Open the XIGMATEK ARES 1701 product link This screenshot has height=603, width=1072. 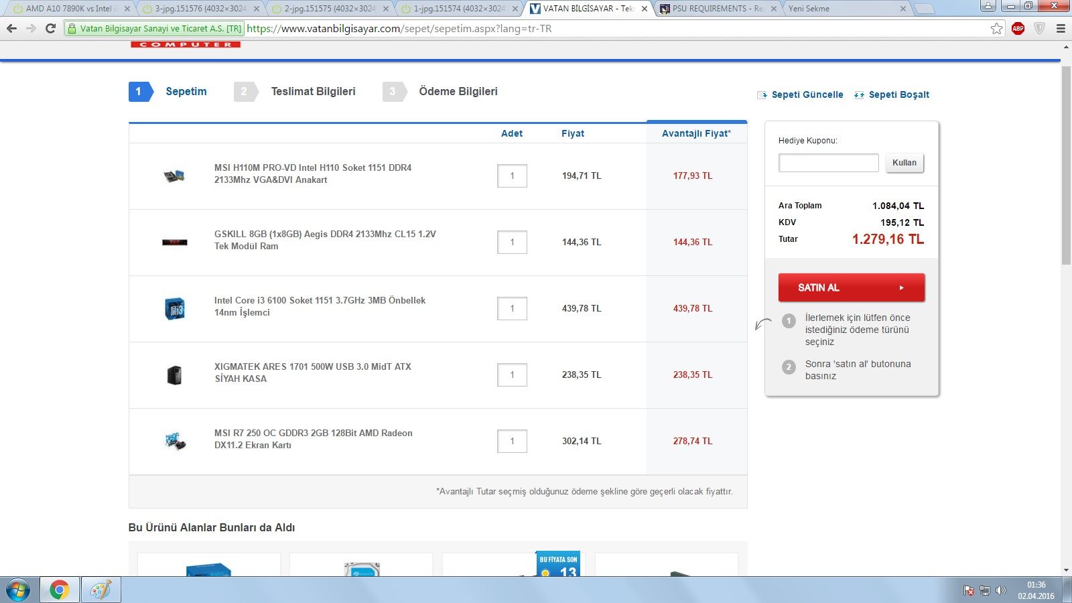pyautogui.click(x=313, y=373)
